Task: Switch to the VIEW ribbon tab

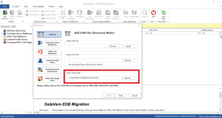Action: (26, 6)
